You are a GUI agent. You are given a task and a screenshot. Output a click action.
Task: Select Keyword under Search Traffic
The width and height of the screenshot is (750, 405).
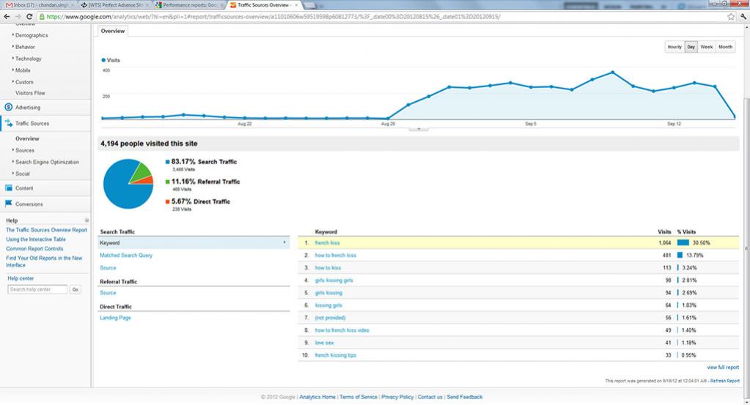[194, 242]
